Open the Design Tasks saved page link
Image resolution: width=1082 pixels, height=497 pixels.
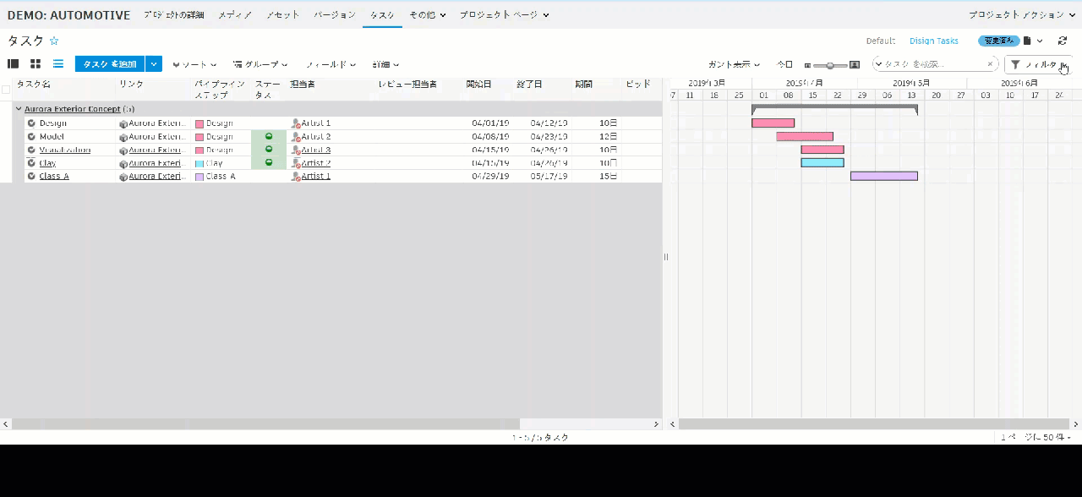click(x=933, y=41)
